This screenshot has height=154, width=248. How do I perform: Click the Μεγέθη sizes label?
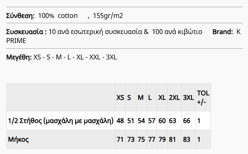tap(19, 58)
